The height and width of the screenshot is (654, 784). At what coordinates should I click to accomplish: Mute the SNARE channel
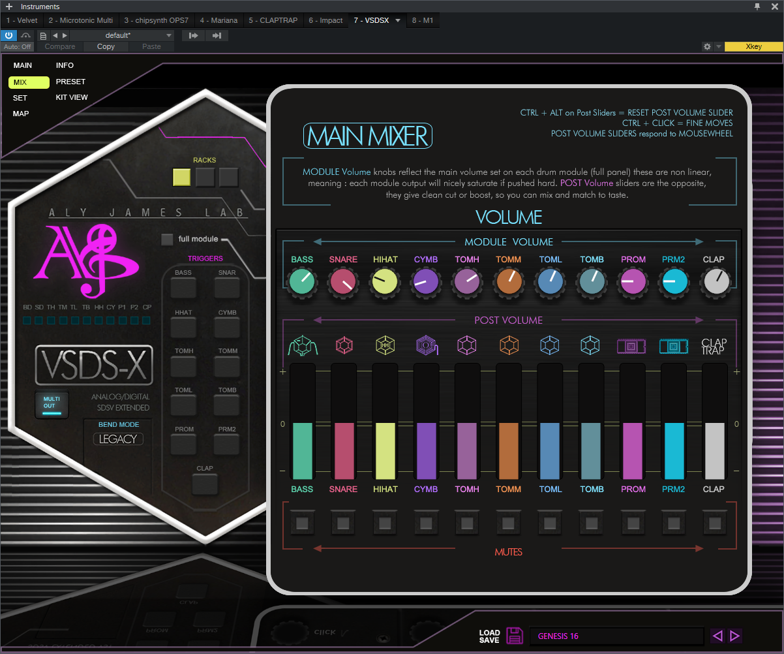click(343, 523)
